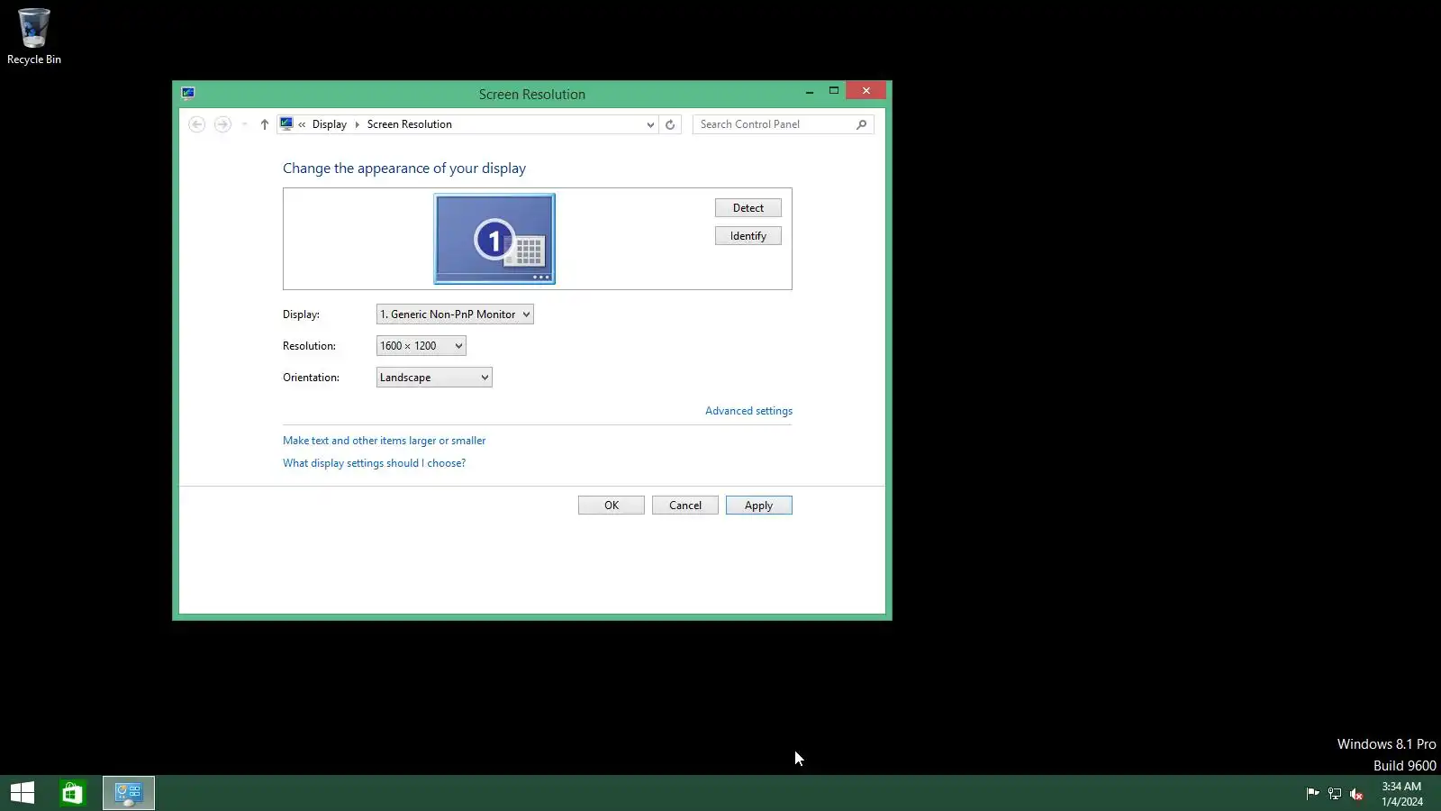This screenshot has width=1441, height=811.
Task: Click the 'Display:' label
Action: tap(301, 314)
